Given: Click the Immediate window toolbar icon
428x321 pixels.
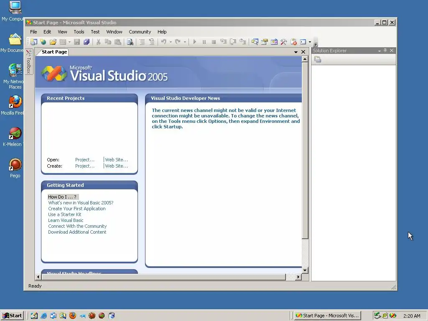Looking at the screenshot, I should point(303,42).
